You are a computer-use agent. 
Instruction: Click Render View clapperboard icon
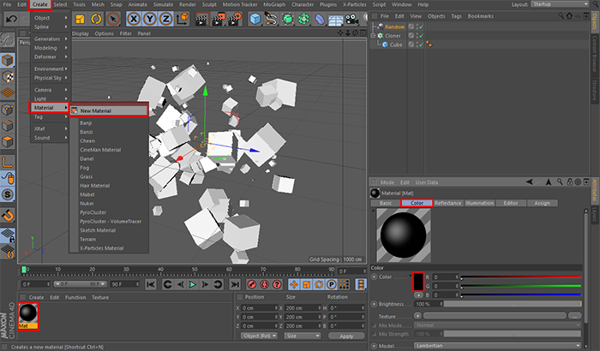pyautogui.click(x=201, y=19)
